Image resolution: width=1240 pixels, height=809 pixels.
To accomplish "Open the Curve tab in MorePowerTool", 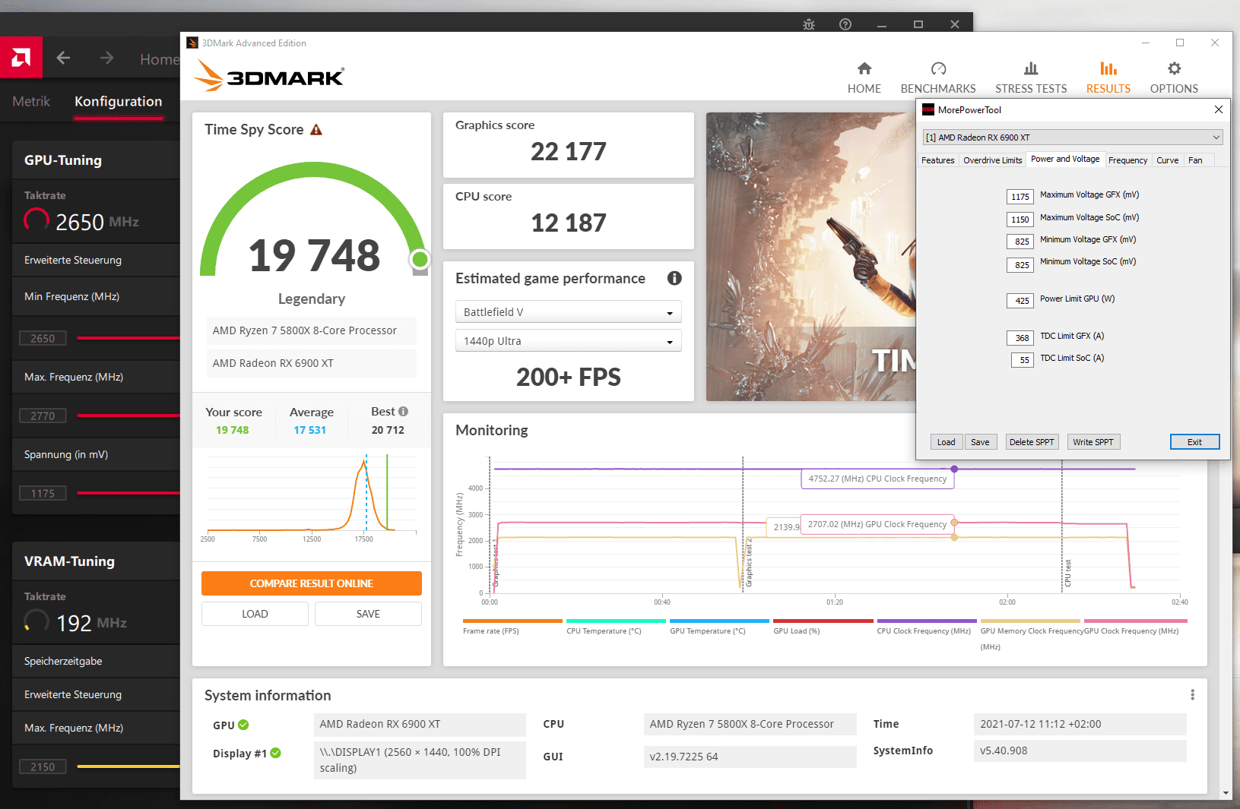I will 1167,160.
